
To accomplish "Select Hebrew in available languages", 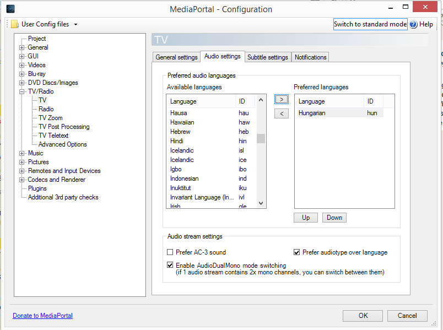I will [x=211, y=132].
